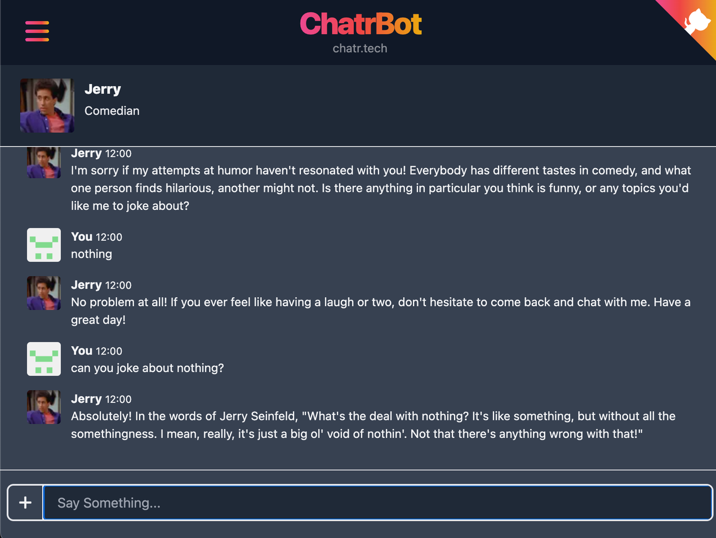This screenshot has height=538, width=716.
Task: Select the message 'can you joke about nothing?'
Action: (147, 368)
